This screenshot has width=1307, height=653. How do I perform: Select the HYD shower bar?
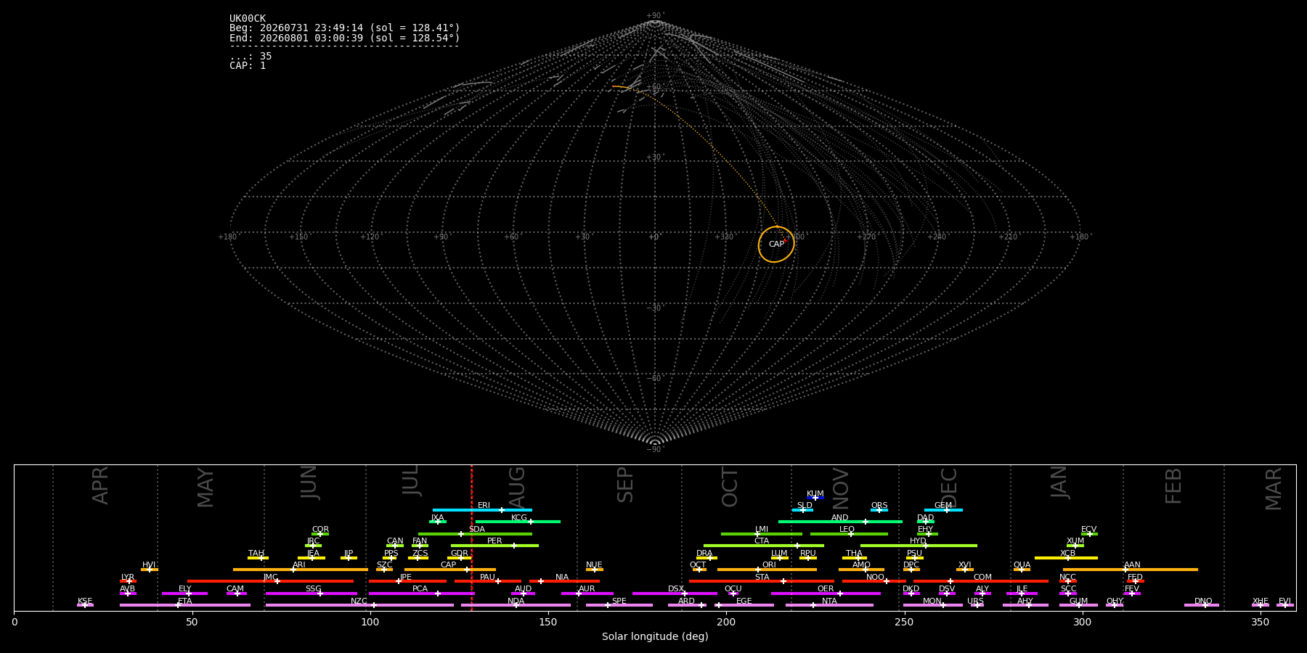pos(919,546)
